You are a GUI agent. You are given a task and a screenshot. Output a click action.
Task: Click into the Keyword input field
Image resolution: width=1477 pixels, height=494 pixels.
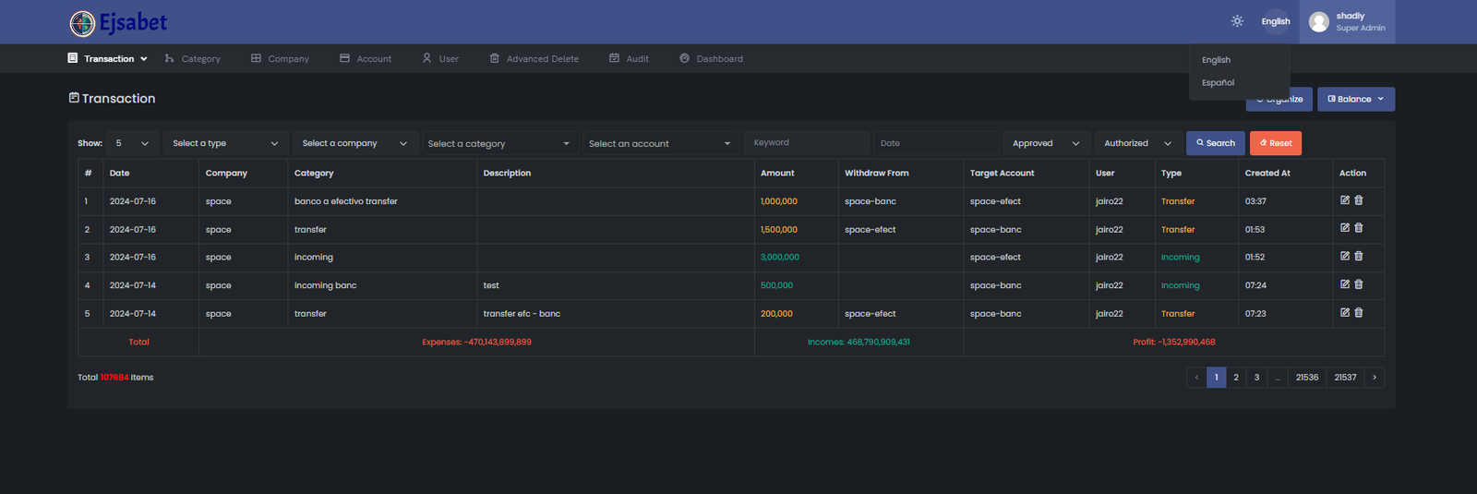(806, 143)
